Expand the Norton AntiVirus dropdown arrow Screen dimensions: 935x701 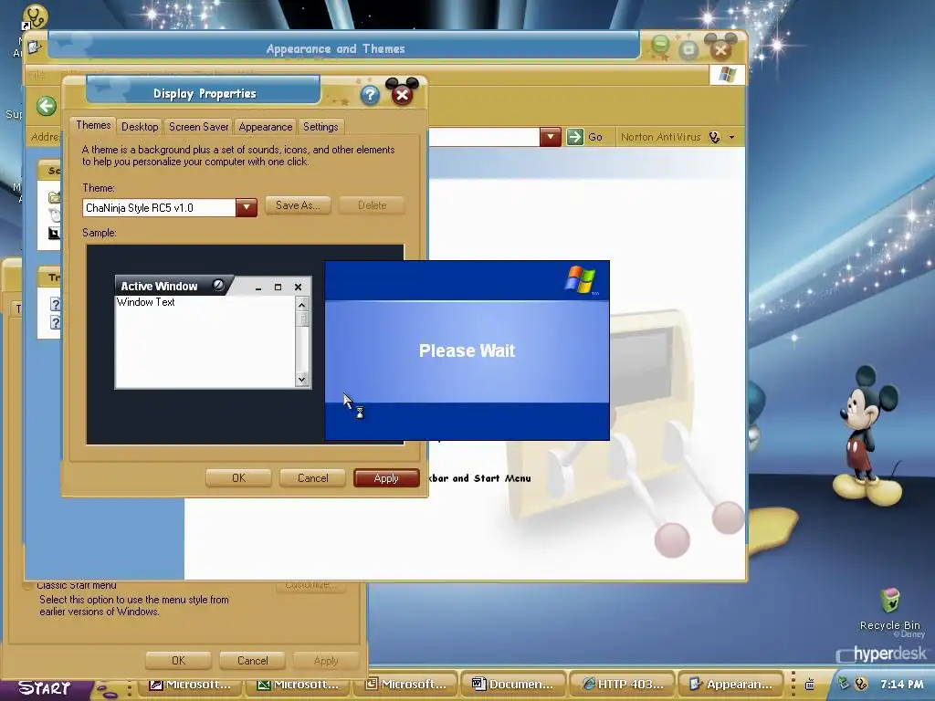[731, 137]
